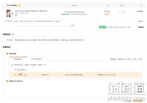Collapse the use-coupon section expander
The height and width of the screenshot is (103, 147).
[x=7, y=53]
